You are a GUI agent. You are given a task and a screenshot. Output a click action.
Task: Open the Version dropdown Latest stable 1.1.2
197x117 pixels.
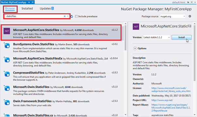(156, 37)
